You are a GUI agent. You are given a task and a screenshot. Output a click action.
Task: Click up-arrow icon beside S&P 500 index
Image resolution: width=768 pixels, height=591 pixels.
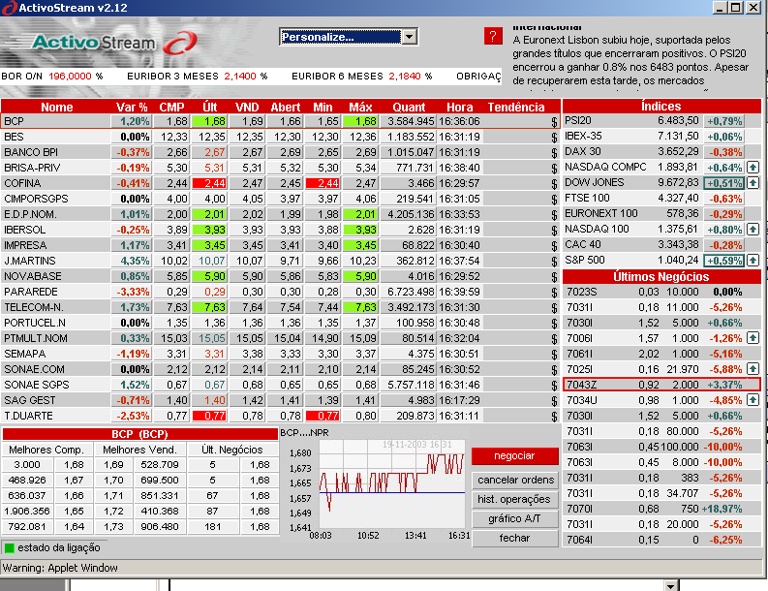pyautogui.click(x=753, y=261)
